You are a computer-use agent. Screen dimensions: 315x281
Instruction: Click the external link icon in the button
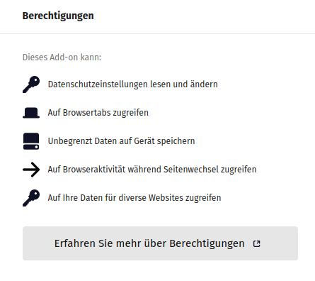pos(256,243)
